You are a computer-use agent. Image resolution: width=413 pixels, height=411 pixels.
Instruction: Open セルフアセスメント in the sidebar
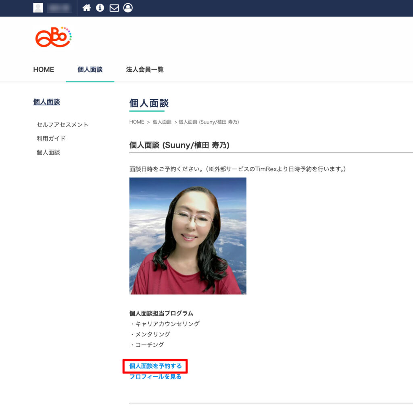coord(62,125)
